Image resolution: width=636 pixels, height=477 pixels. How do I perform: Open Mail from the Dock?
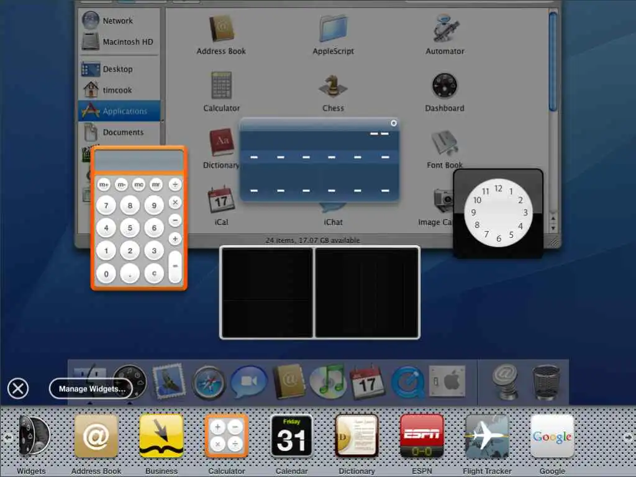click(x=169, y=382)
